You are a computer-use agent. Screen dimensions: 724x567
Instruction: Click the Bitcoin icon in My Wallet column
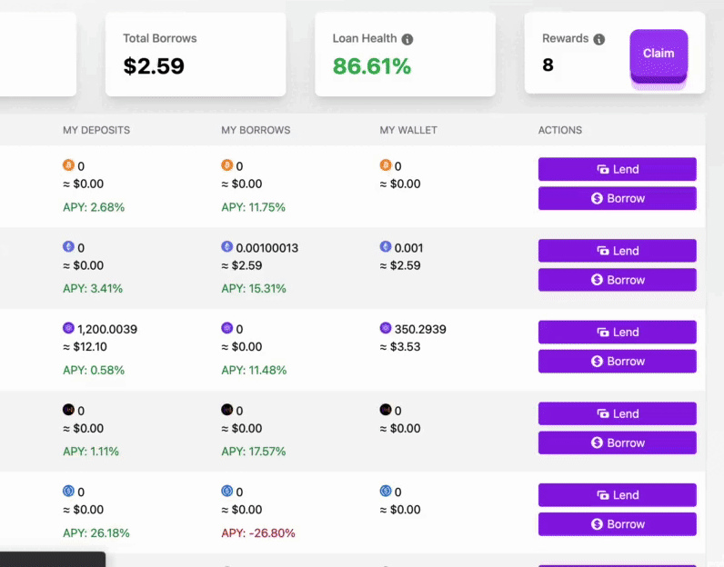[x=386, y=165]
